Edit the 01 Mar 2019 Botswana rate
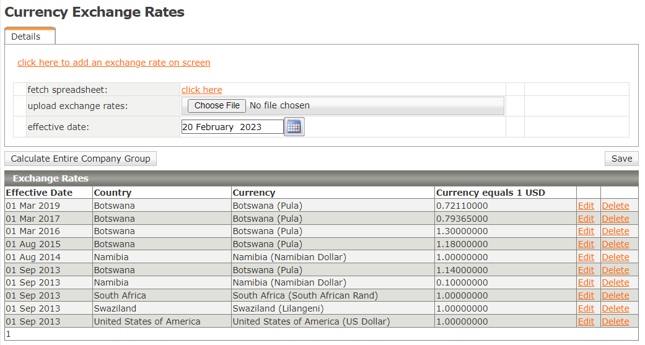The image size is (645, 345). pyautogui.click(x=586, y=206)
